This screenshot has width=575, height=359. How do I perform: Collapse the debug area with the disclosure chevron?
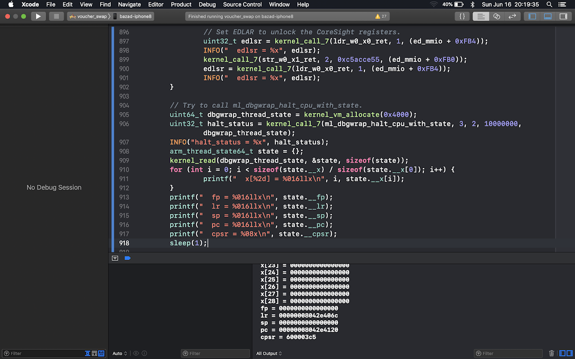(115, 258)
